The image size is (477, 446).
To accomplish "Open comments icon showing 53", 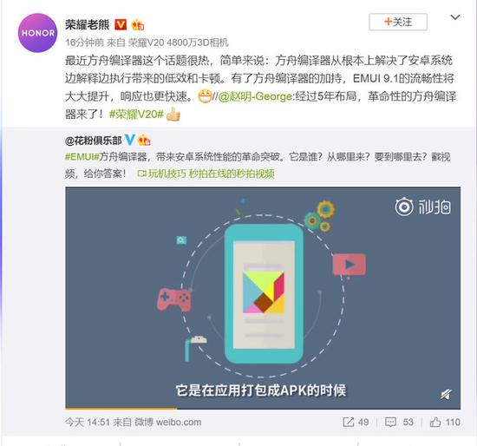I will 399,422.
